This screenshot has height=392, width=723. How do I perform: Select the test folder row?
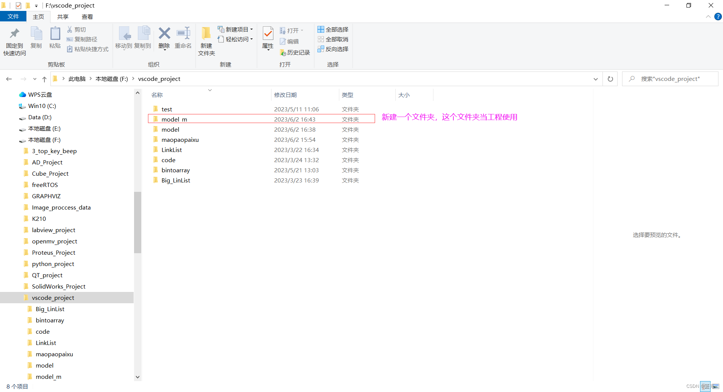click(261, 109)
